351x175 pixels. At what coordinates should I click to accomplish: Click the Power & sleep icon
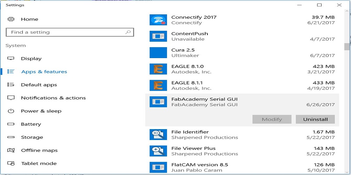[x=11, y=111]
